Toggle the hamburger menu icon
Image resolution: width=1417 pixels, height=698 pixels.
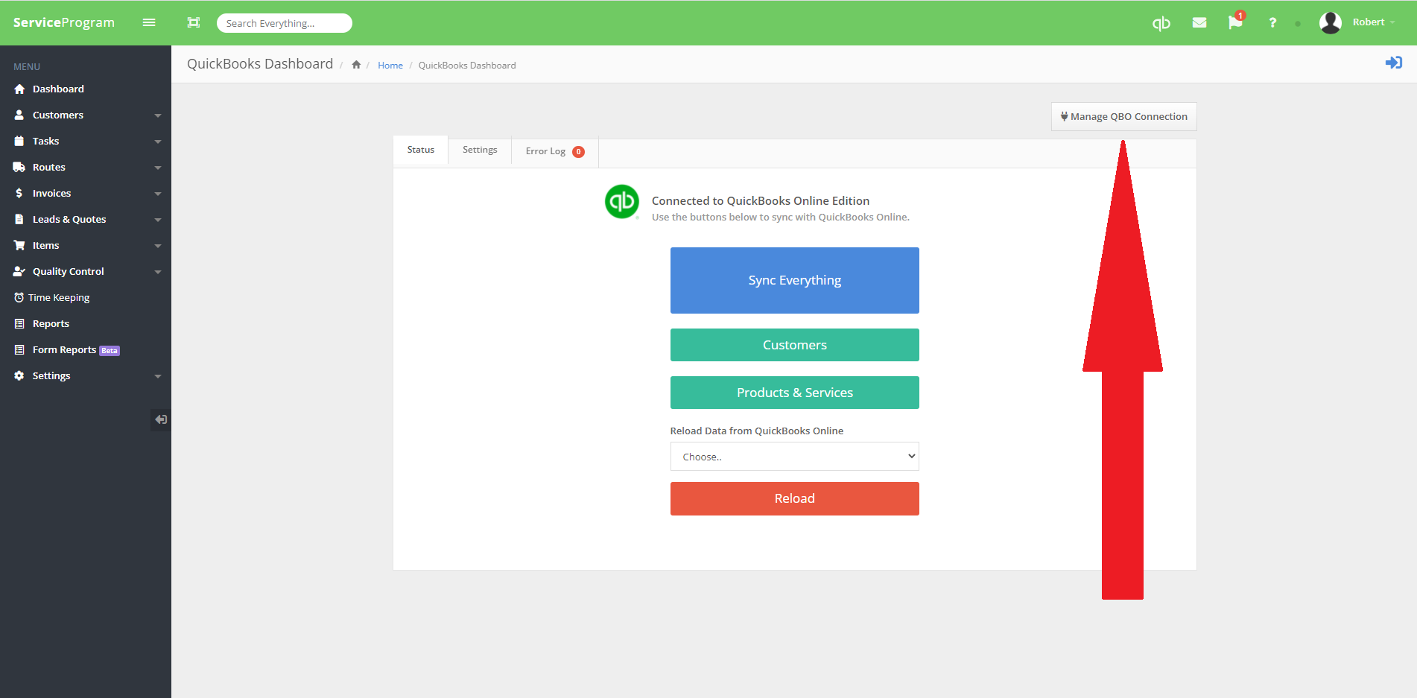149,22
